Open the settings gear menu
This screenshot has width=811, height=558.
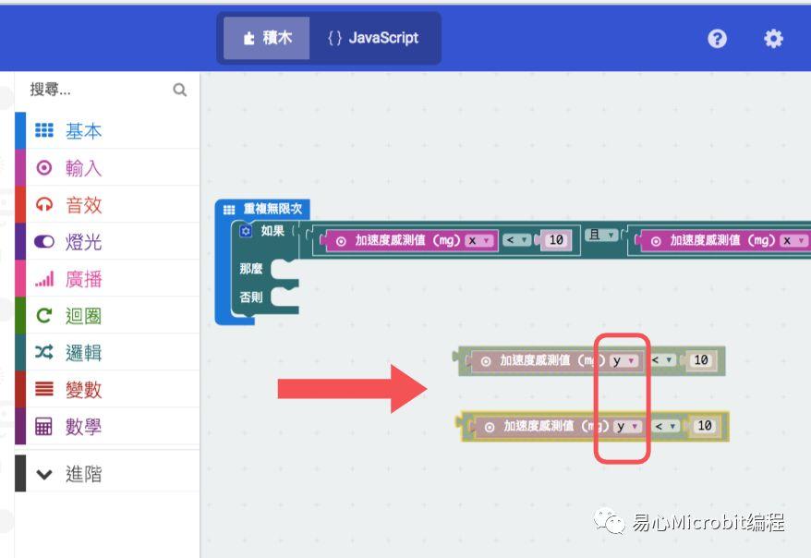click(773, 38)
